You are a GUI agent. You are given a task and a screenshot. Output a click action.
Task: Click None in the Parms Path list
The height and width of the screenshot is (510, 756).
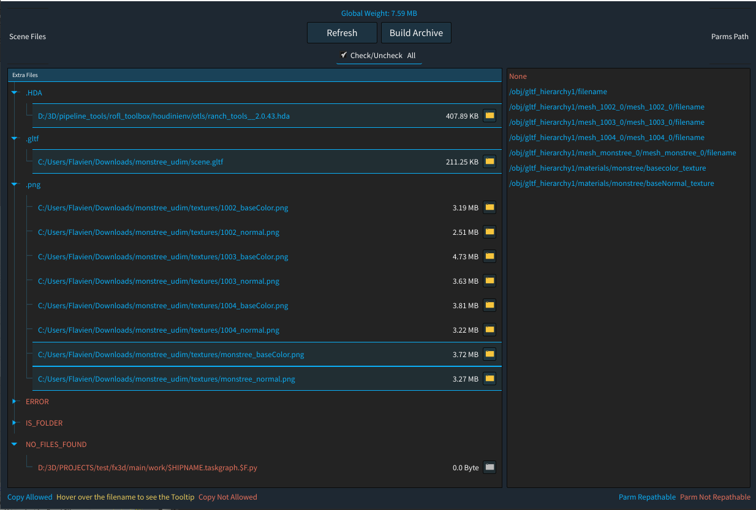pyautogui.click(x=518, y=76)
